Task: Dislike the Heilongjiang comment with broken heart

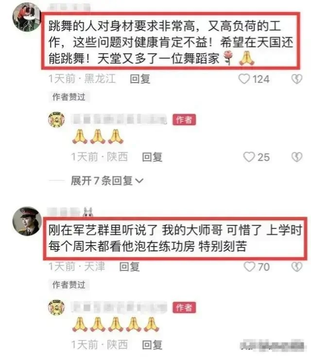Action: point(297,79)
